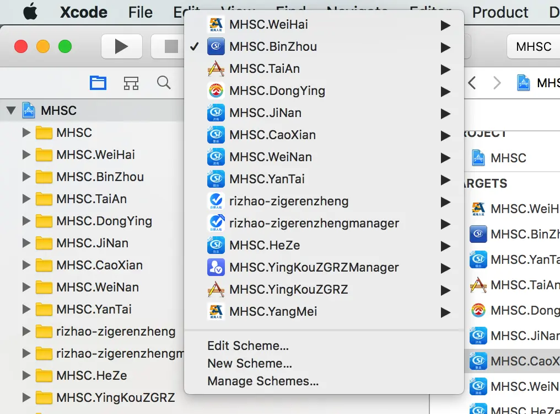Choose MHSC.DongYing scheme in popup menu

[x=324, y=91]
